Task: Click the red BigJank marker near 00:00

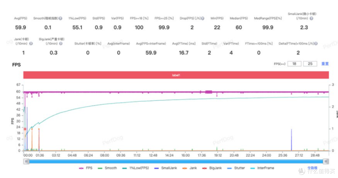Action: pos(25,129)
